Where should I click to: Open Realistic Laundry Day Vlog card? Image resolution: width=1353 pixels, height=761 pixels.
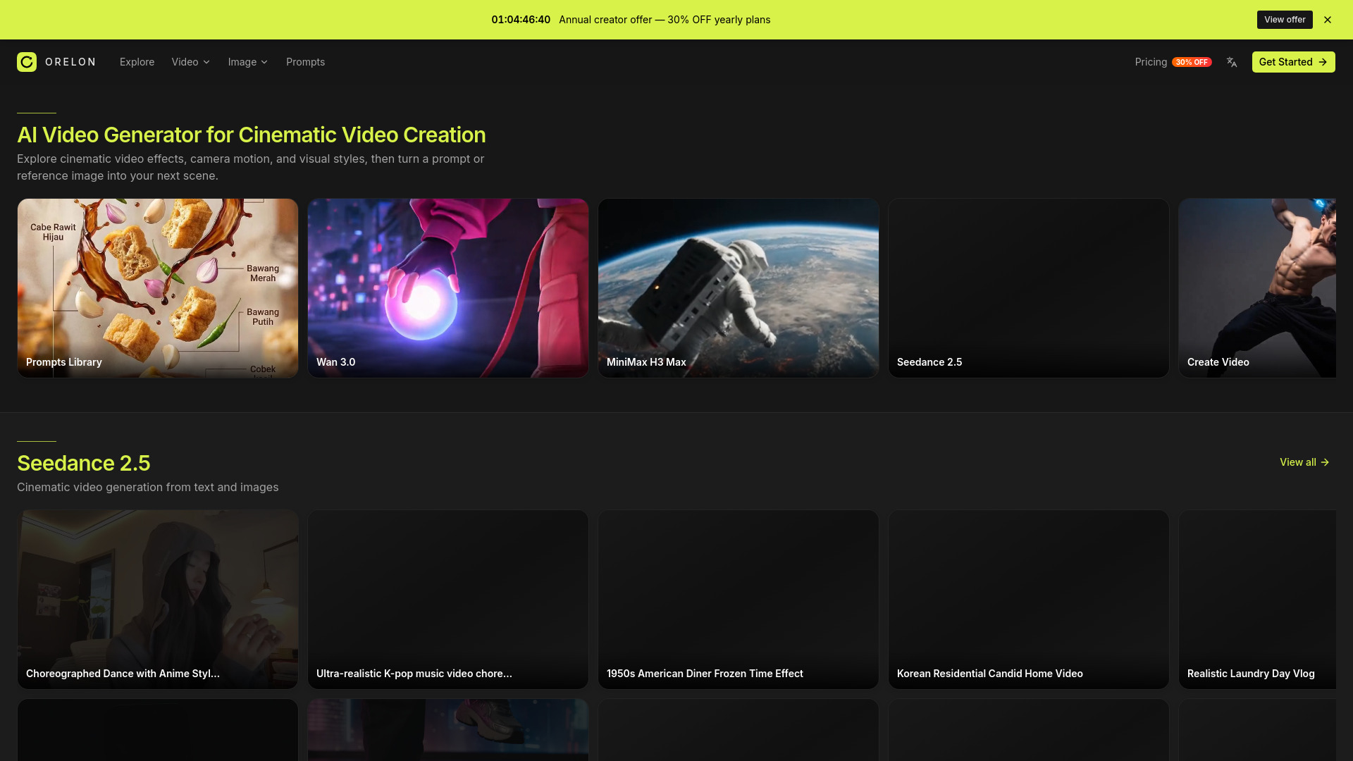click(1257, 600)
